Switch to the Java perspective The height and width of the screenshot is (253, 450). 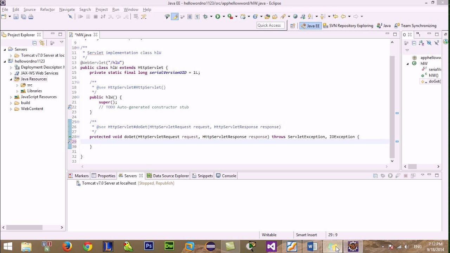[384, 26]
